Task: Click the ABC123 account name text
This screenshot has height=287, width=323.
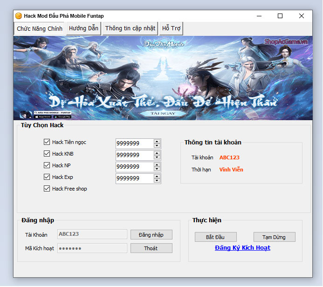Action: 229,157
